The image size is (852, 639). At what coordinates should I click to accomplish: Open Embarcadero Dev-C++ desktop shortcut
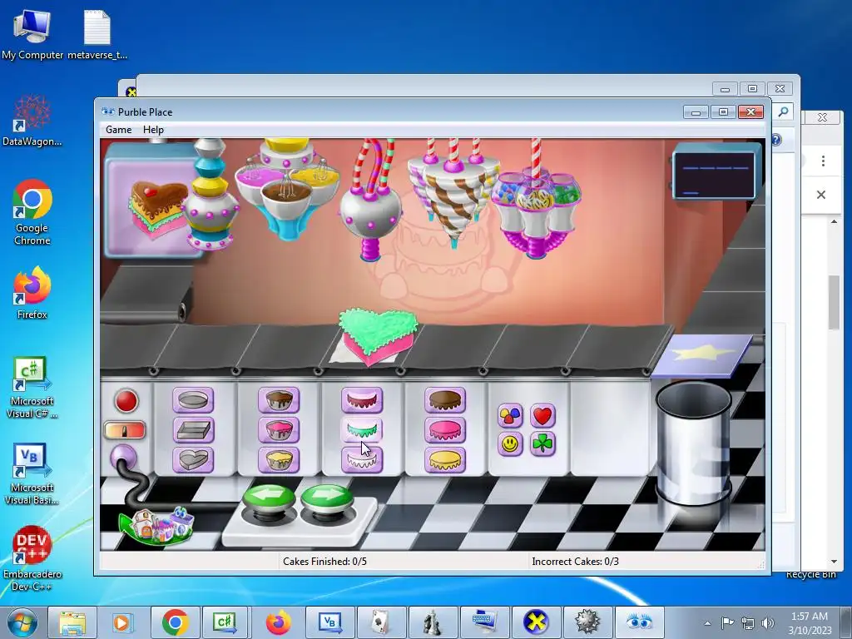click(32, 558)
